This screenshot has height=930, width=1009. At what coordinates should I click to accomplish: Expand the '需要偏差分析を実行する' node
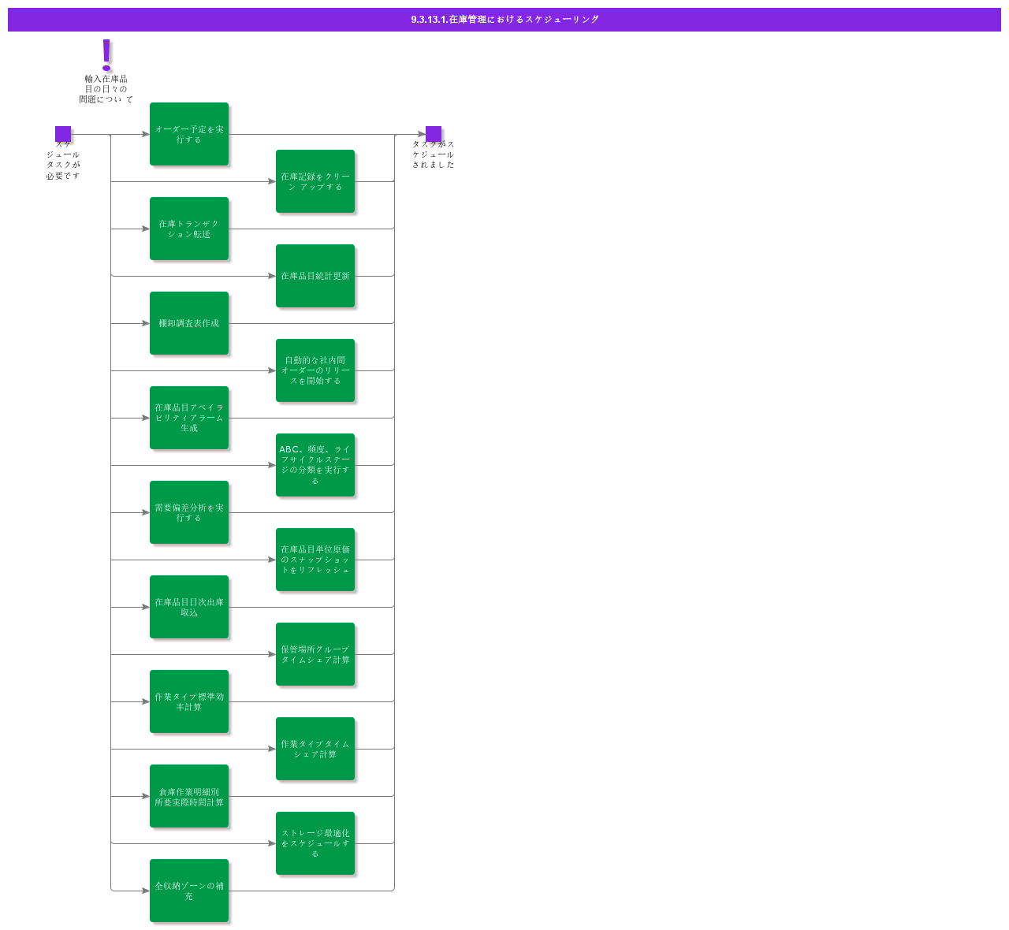[189, 512]
